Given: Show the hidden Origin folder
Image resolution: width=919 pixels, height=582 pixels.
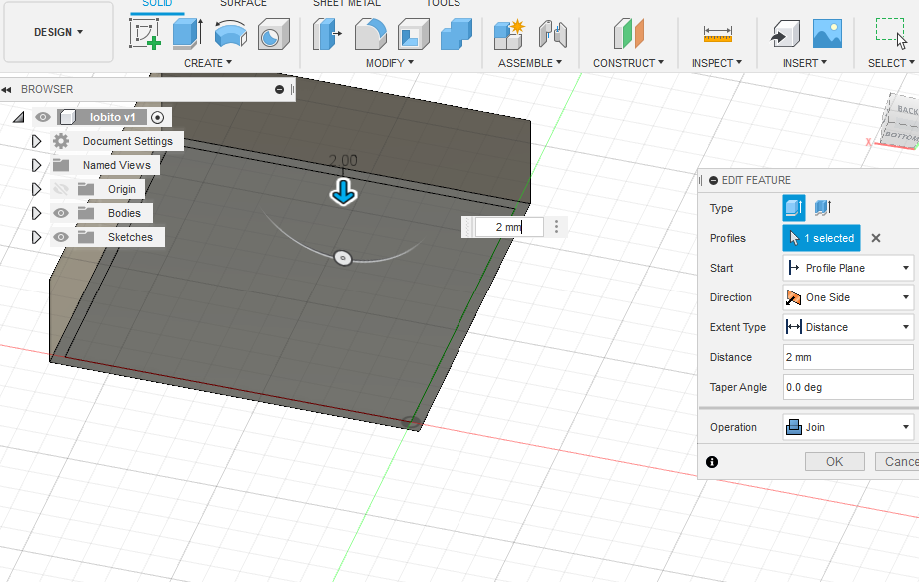Looking at the screenshot, I should pos(61,189).
